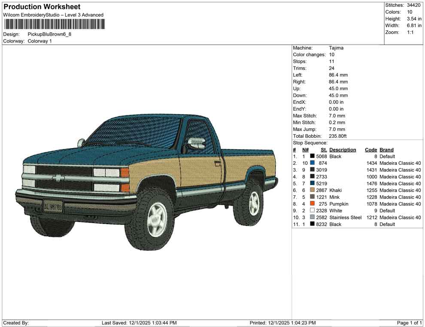Click the Page 1 of 1 label

pos(409,323)
